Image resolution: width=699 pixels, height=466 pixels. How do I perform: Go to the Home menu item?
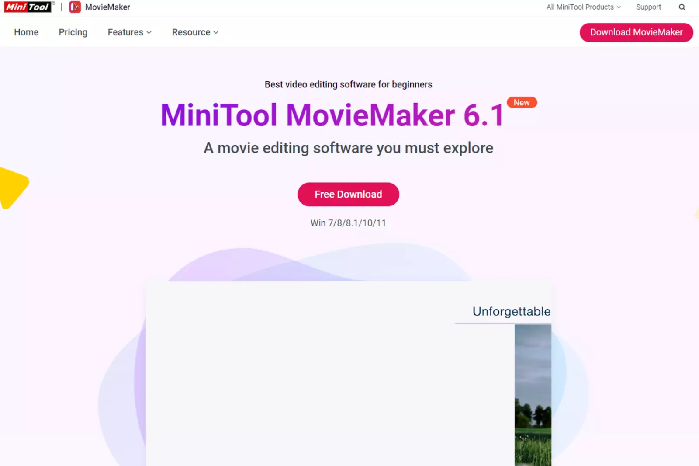click(x=26, y=32)
